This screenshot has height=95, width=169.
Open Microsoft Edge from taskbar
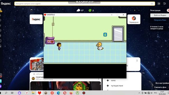58,93
